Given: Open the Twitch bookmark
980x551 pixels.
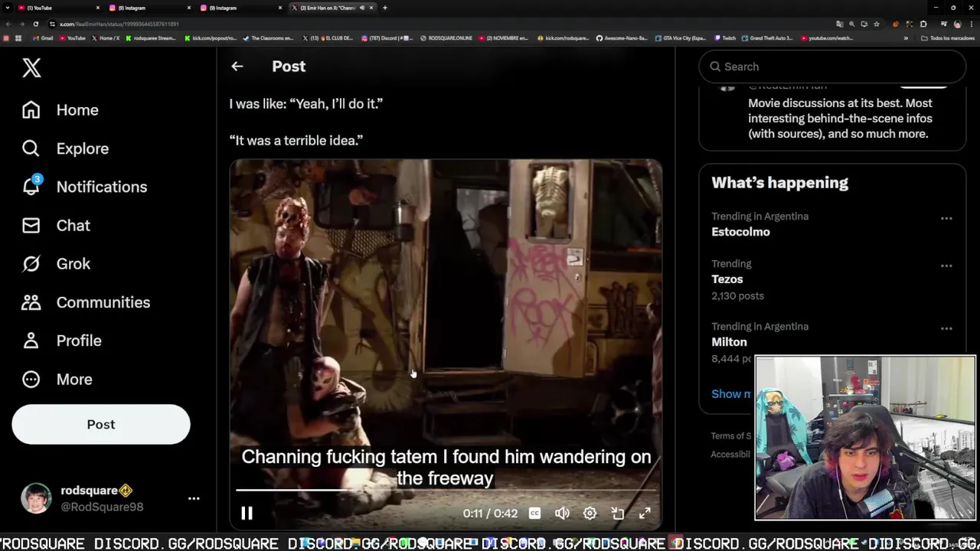Looking at the screenshot, I should (x=725, y=38).
